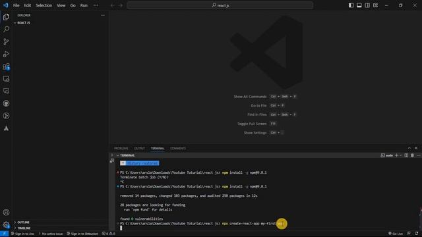Click the node terminal profile label
This screenshot has height=237, width=422.
[x=387, y=155]
